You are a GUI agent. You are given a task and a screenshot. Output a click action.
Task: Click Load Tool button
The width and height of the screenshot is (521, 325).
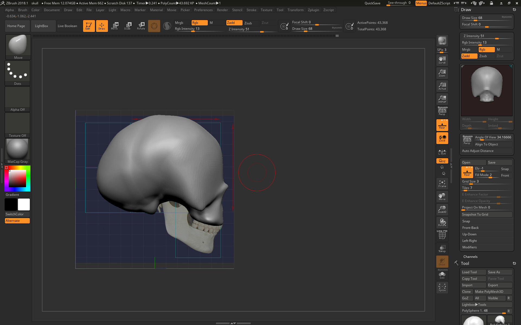(474, 272)
